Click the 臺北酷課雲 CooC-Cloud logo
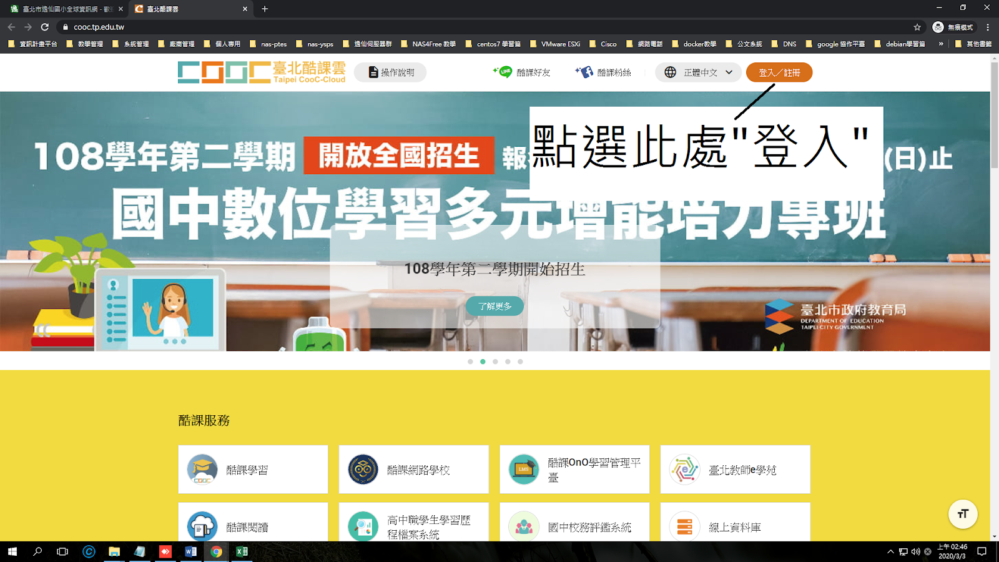The height and width of the screenshot is (562, 999). pyautogui.click(x=262, y=72)
